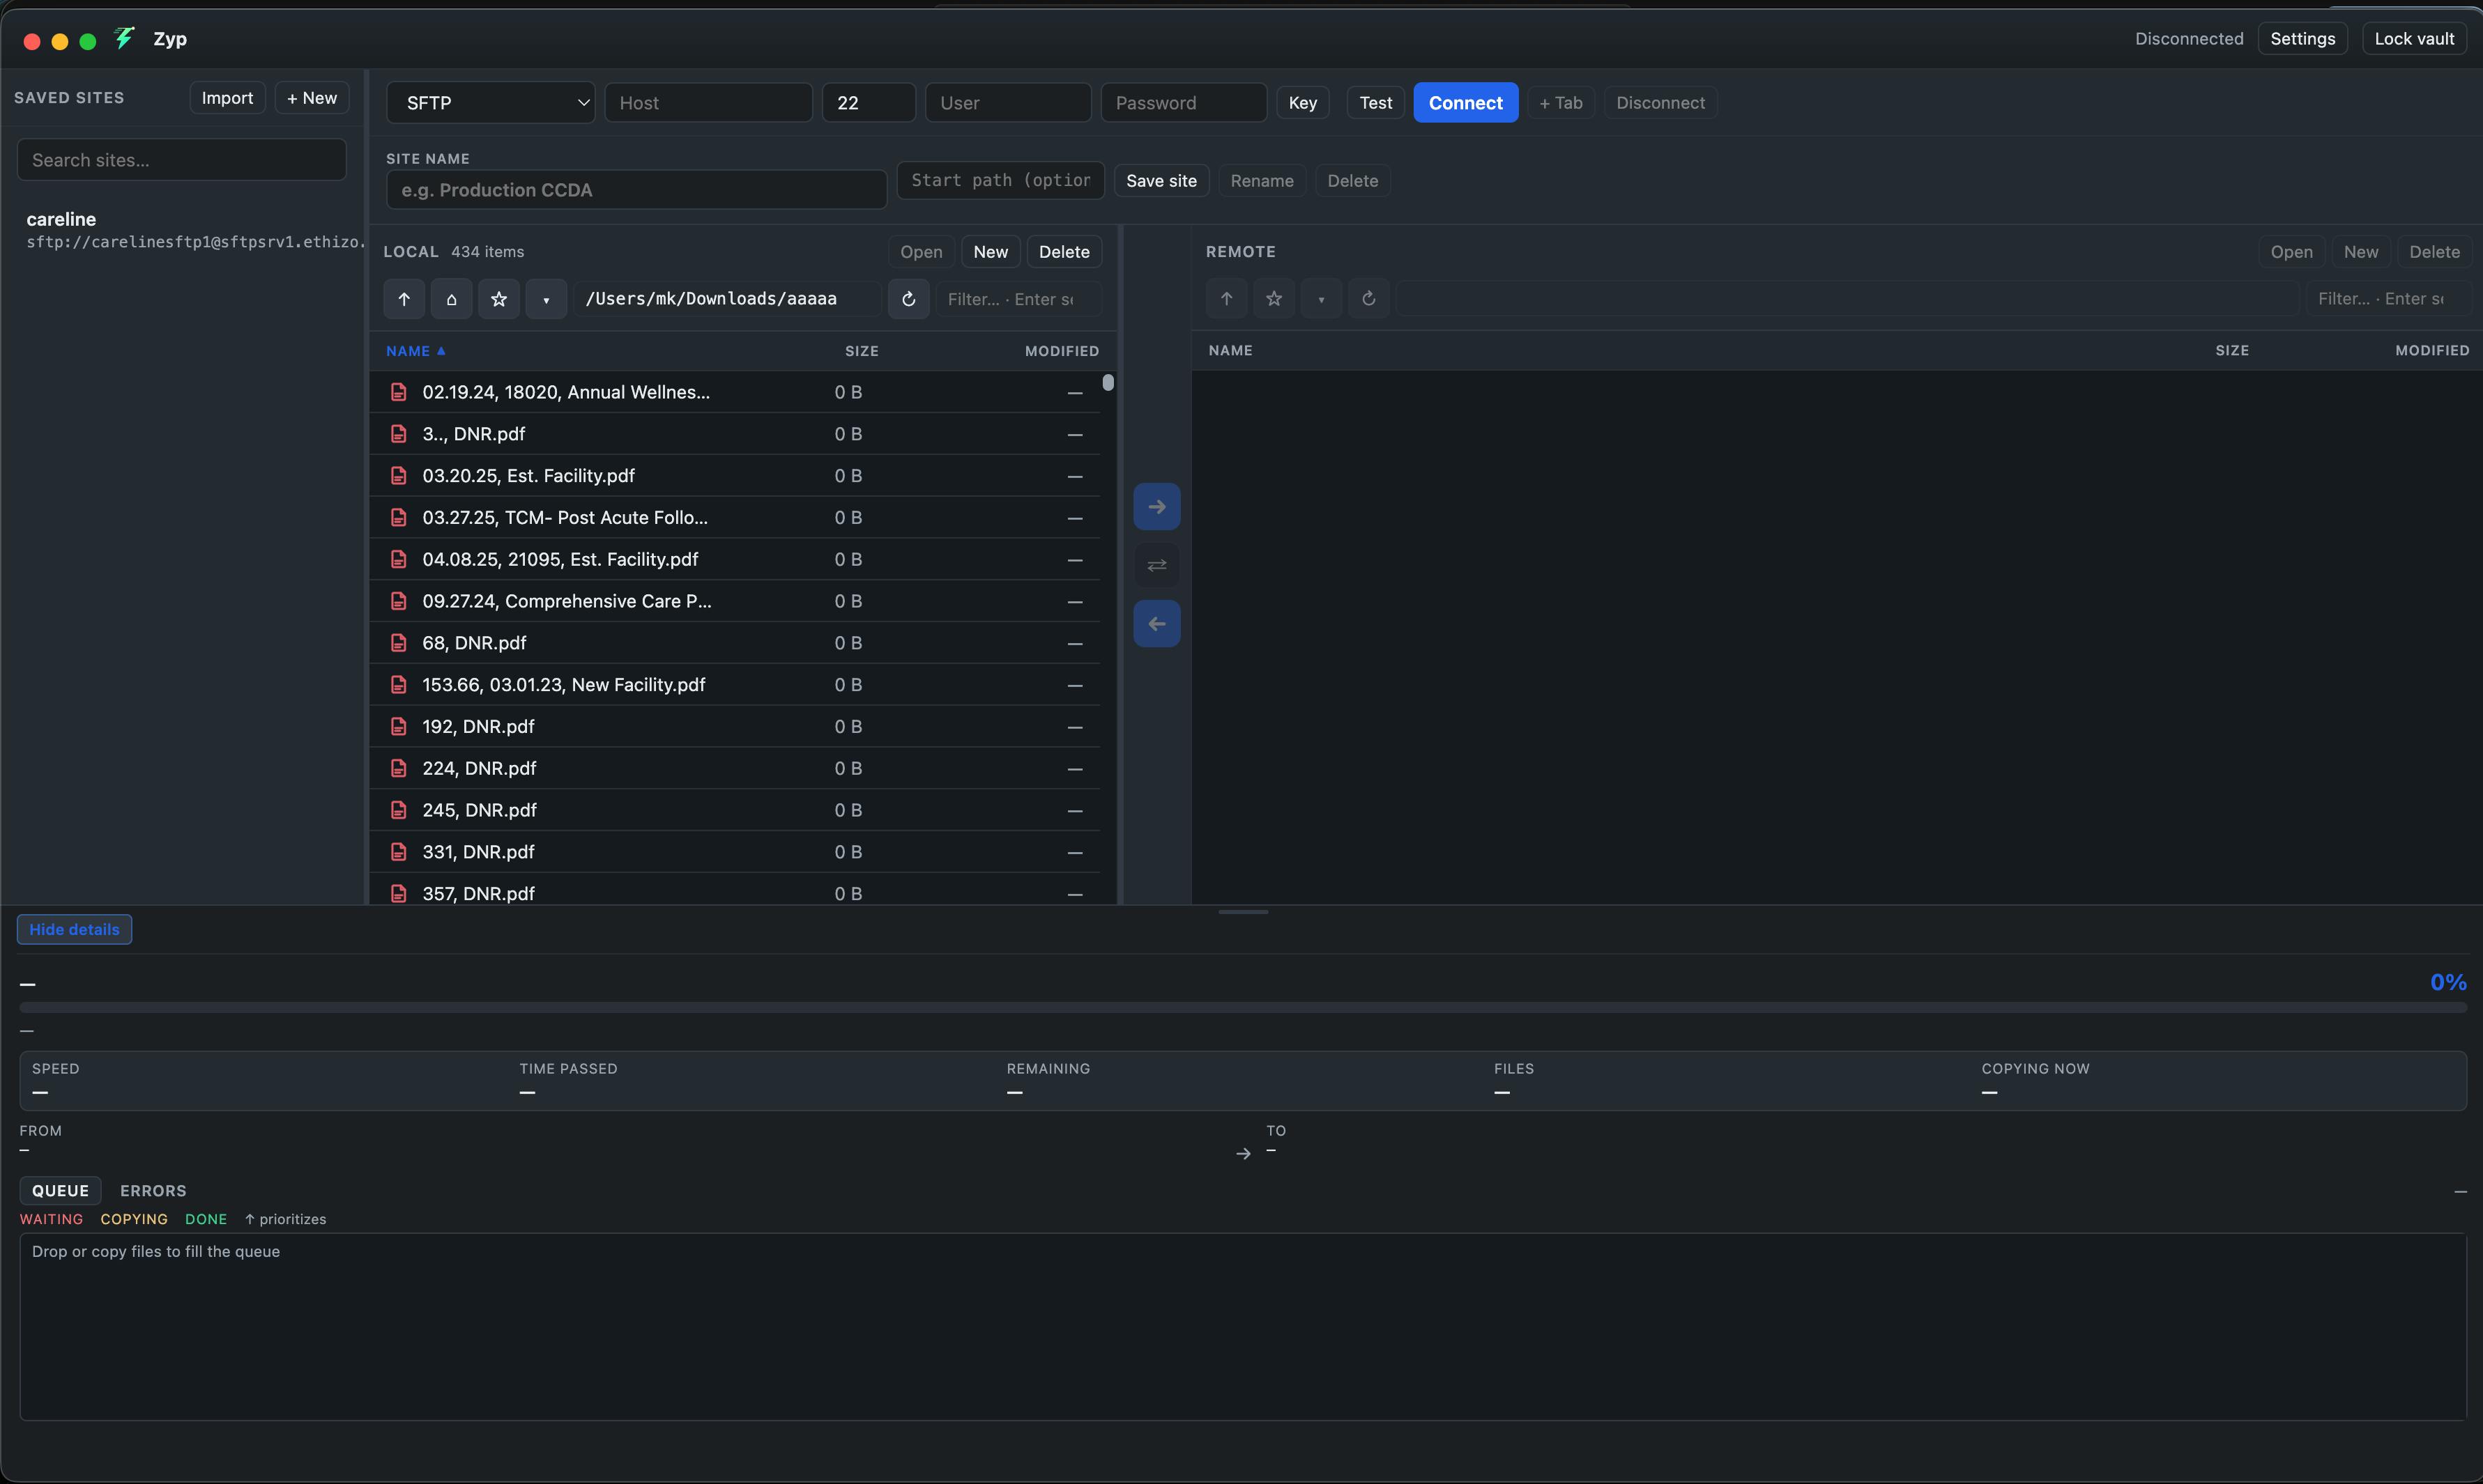Bookmark the current local path
Image resolution: width=2483 pixels, height=1484 pixels.
click(499, 299)
